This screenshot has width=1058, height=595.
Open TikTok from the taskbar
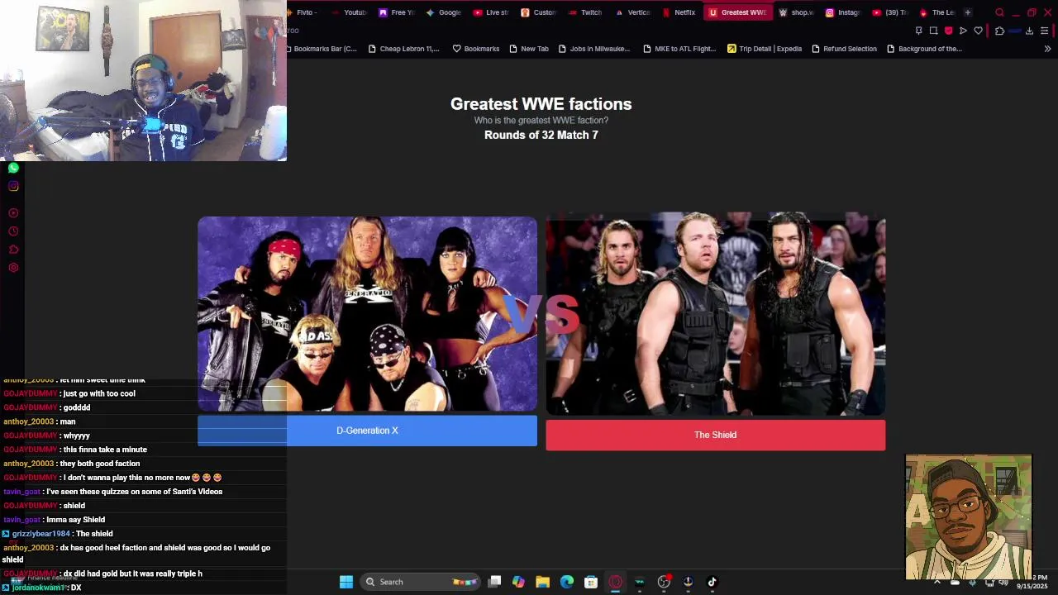pyautogui.click(x=712, y=582)
